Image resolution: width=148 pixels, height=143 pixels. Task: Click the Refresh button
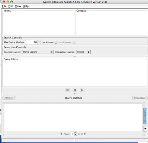pyautogui.click(x=9, y=98)
